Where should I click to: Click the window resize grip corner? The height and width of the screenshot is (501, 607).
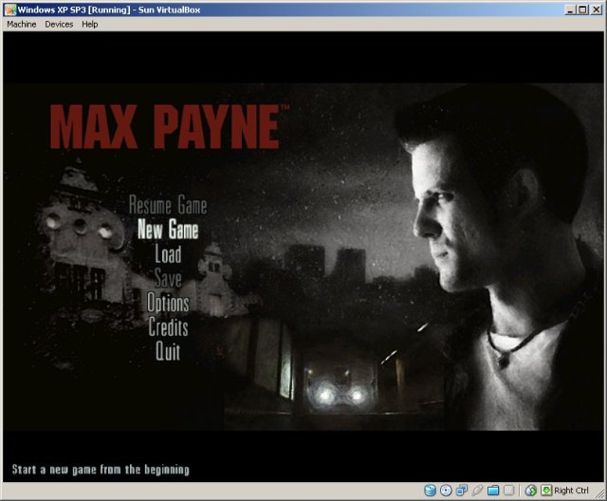[599, 493]
